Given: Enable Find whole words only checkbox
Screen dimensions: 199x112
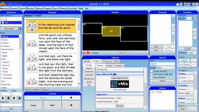Looking at the screenshot, I should pos(151,74).
